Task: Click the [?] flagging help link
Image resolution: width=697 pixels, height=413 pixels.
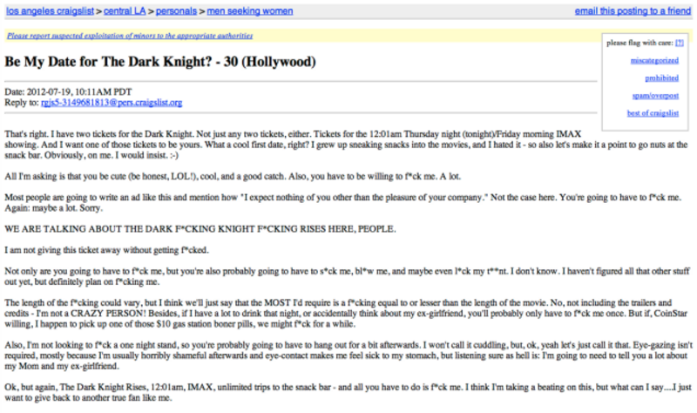Action: coord(680,42)
